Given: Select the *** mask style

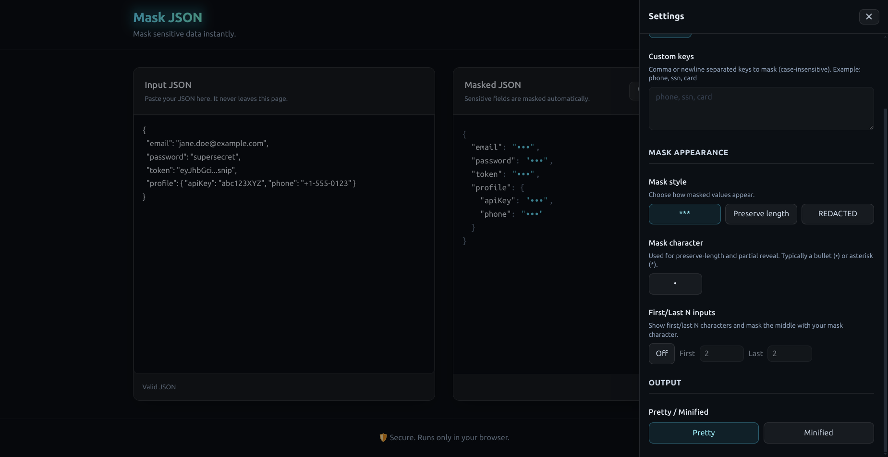Looking at the screenshot, I should 684,214.
